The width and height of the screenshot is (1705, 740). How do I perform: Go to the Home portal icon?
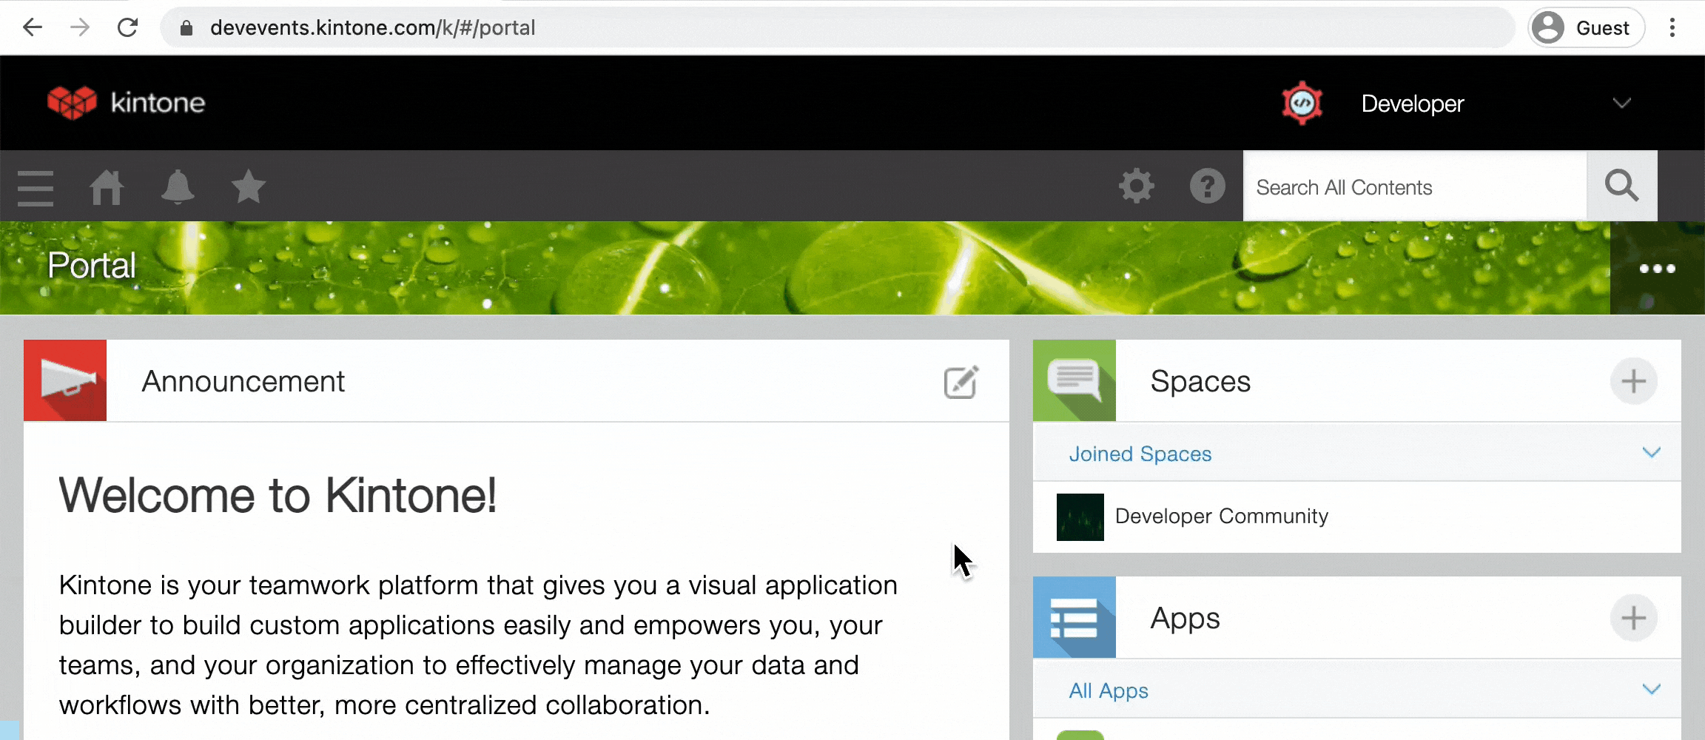tap(107, 187)
